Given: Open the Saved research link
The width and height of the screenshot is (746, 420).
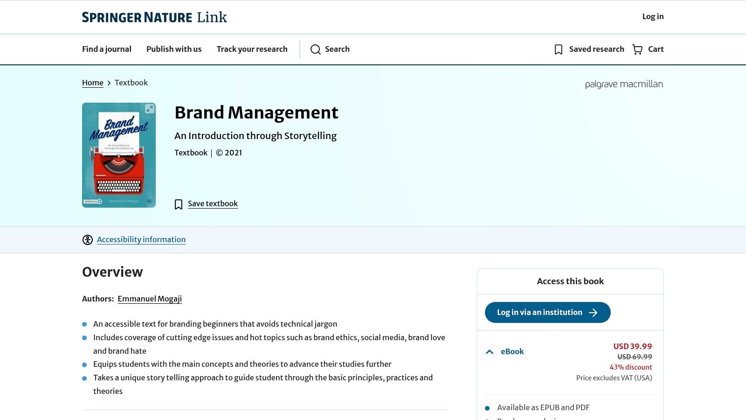Looking at the screenshot, I should [x=589, y=49].
